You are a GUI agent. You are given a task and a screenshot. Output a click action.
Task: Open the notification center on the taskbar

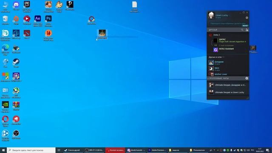pos(267,150)
